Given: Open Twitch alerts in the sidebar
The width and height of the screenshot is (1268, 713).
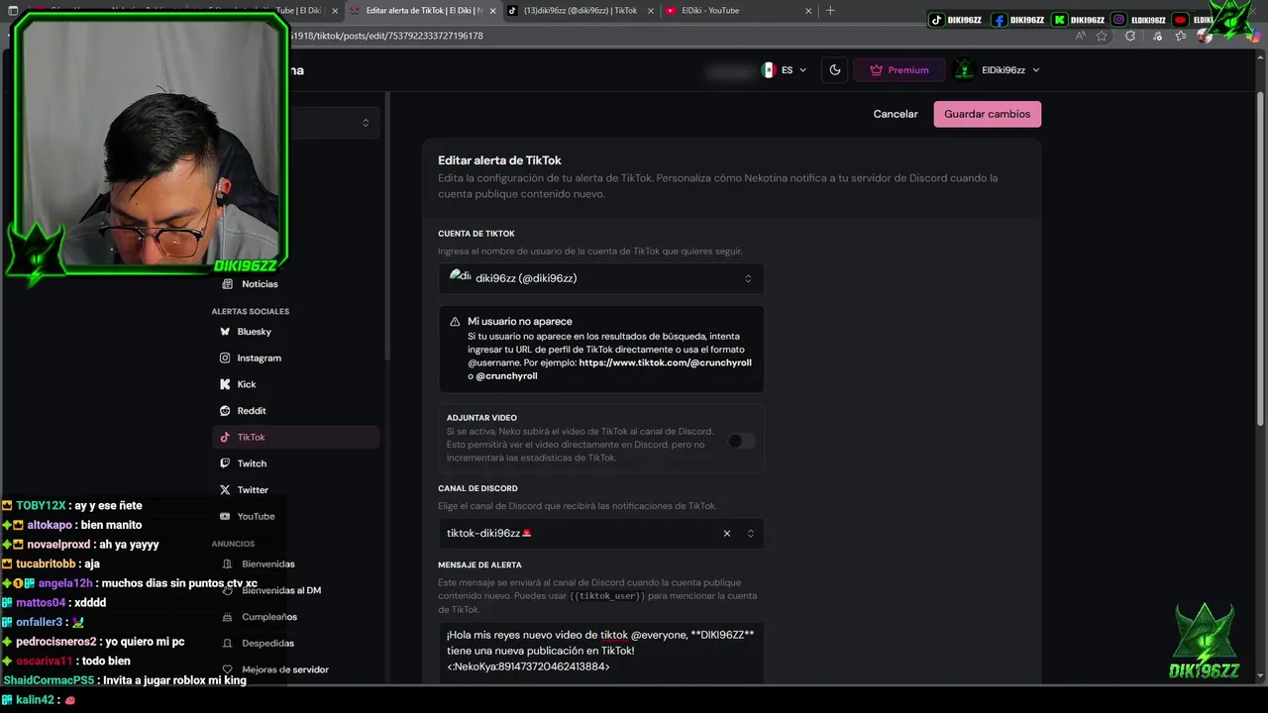Looking at the screenshot, I should (x=295, y=463).
